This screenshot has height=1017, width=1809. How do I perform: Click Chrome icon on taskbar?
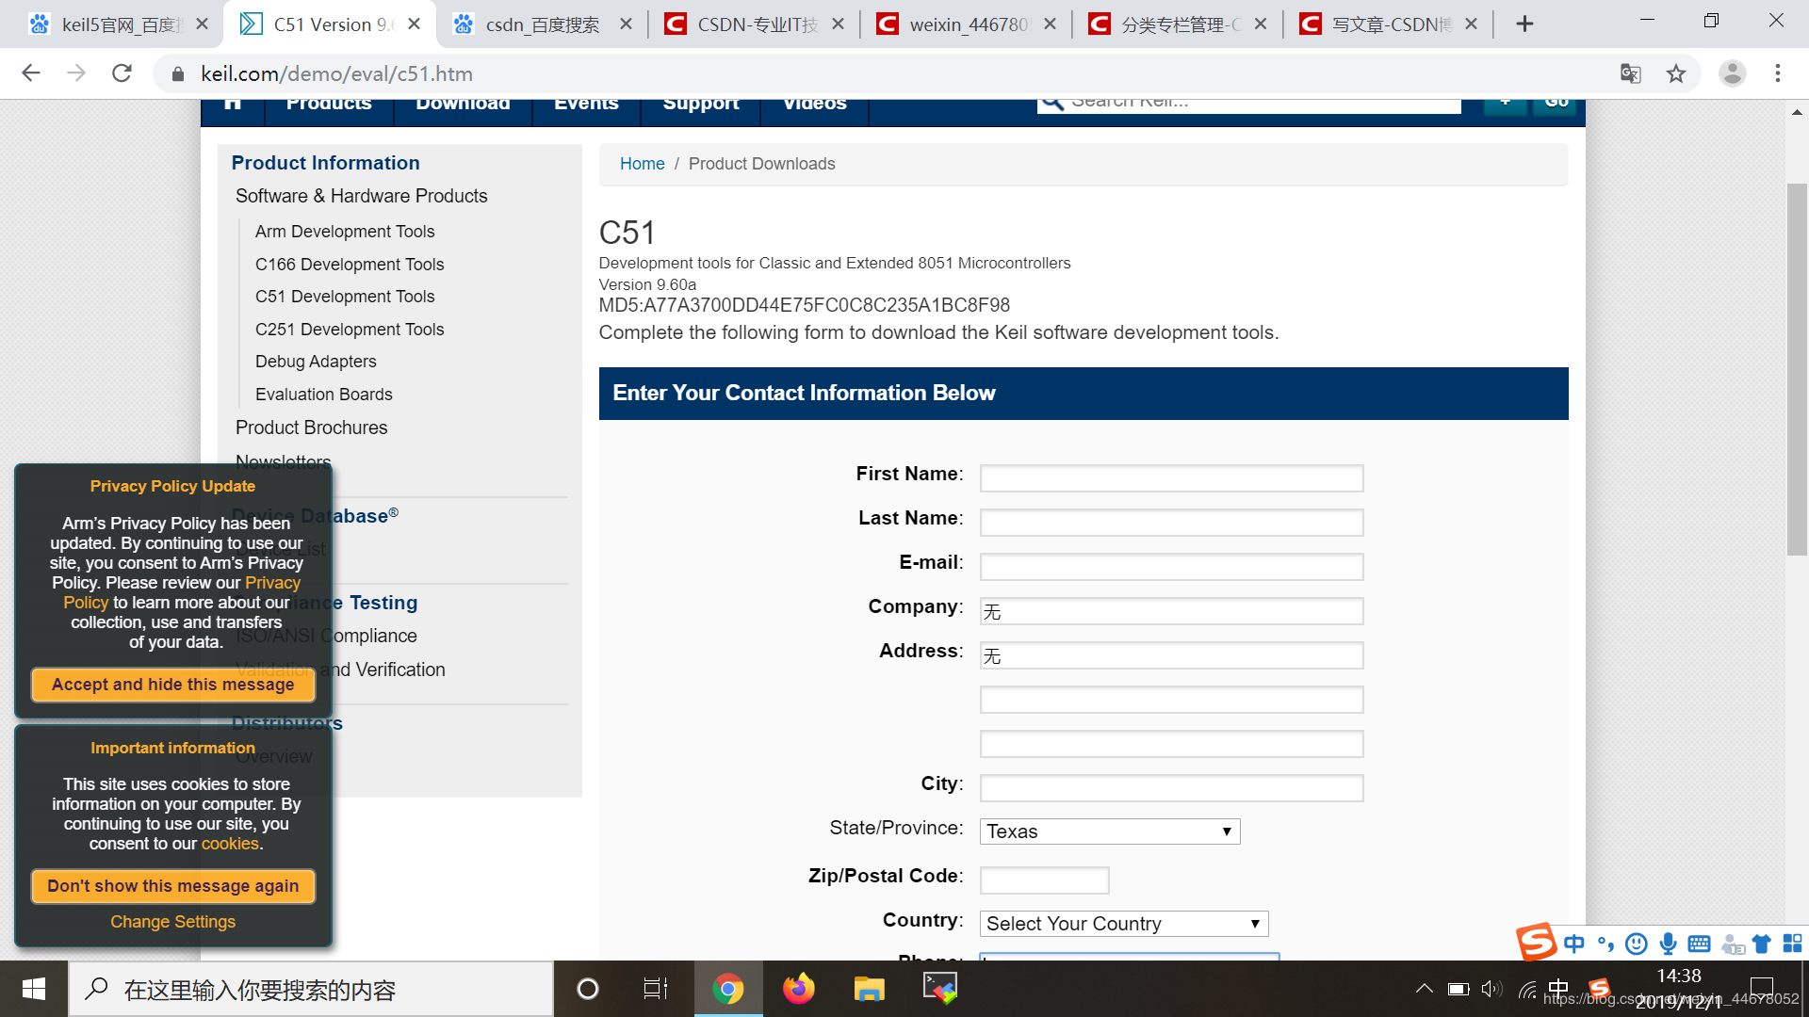(727, 989)
